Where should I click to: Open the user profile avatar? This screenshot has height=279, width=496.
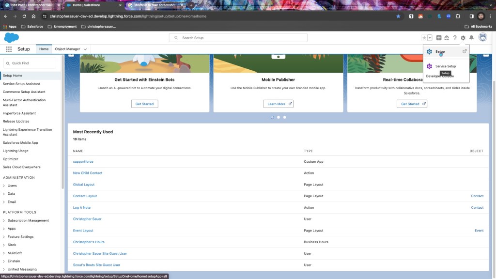pyautogui.click(x=482, y=37)
